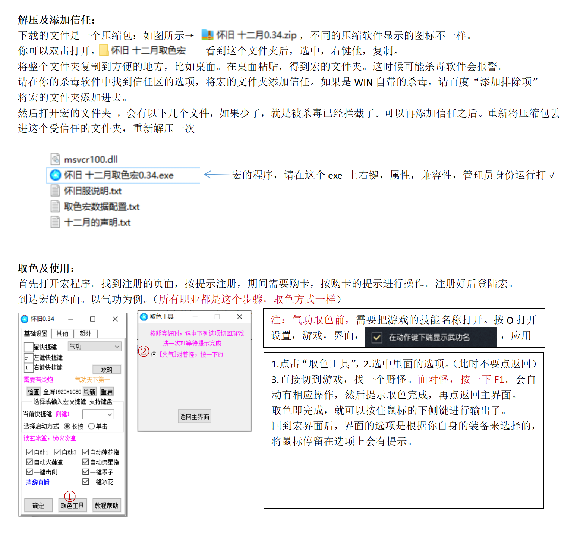Click the greyed maximize button in 取色工具 window
This screenshot has width=561, height=542.
(217, 317)
